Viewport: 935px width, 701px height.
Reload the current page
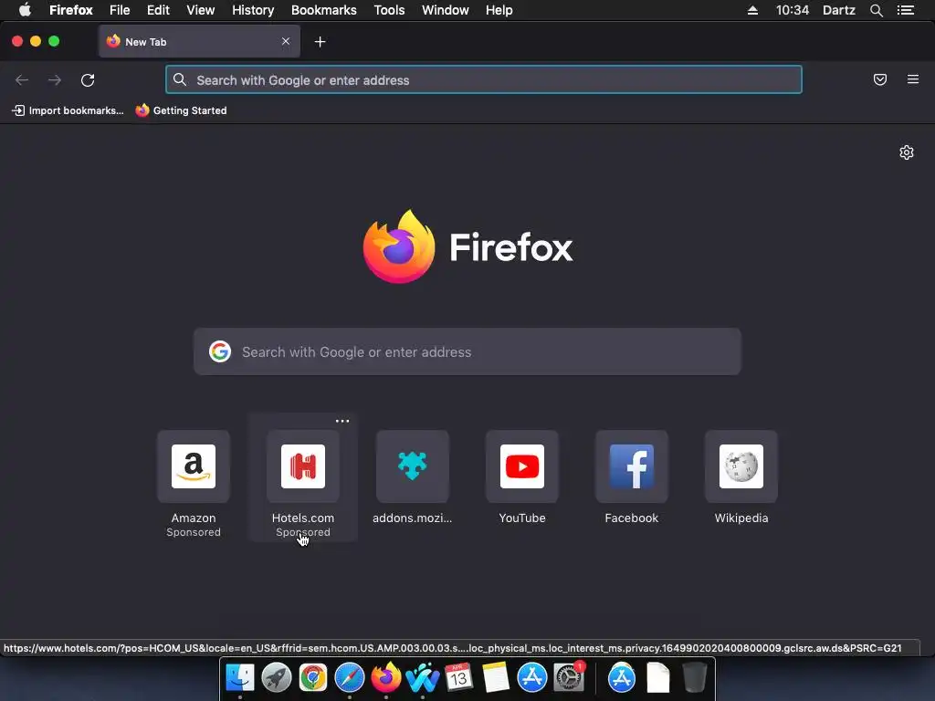point(88,80)
